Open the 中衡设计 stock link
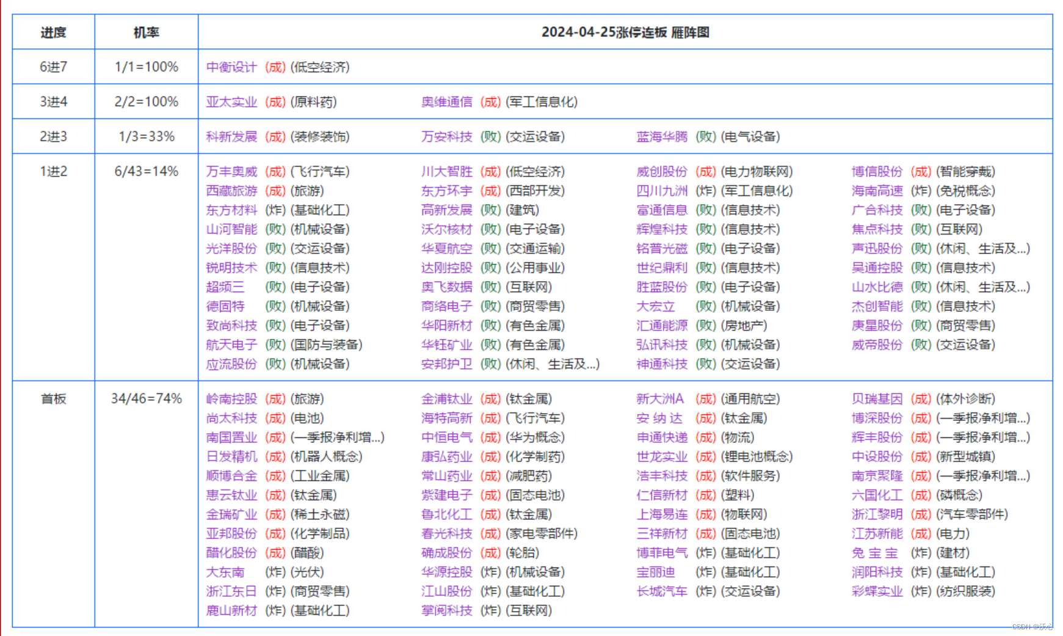The height and width of the screenshot is (636, 1063). (231, 67)
